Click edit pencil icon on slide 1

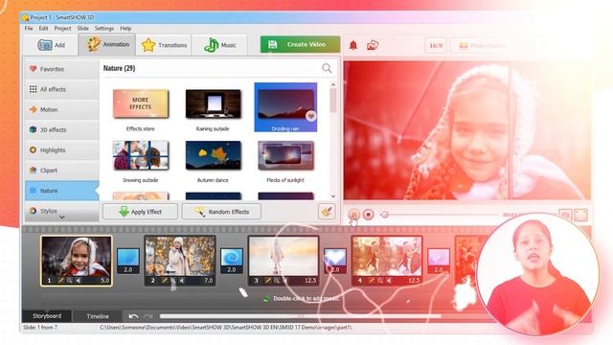click(60, 281)
